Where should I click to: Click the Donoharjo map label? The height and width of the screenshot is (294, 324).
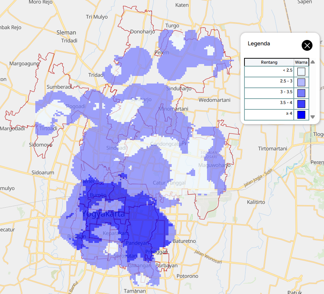(x=142, y=32)
